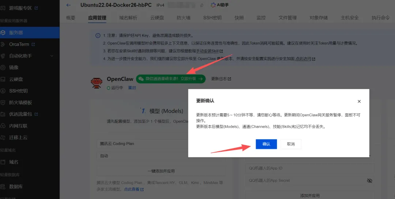Select 服务器 in the sidebar
Image resolution: width=395 pixels, height=199 pixels.
(30, 33)
